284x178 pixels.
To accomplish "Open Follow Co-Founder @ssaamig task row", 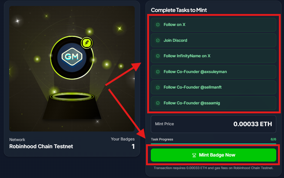I will pyautogui.click(x=213, y=103).
